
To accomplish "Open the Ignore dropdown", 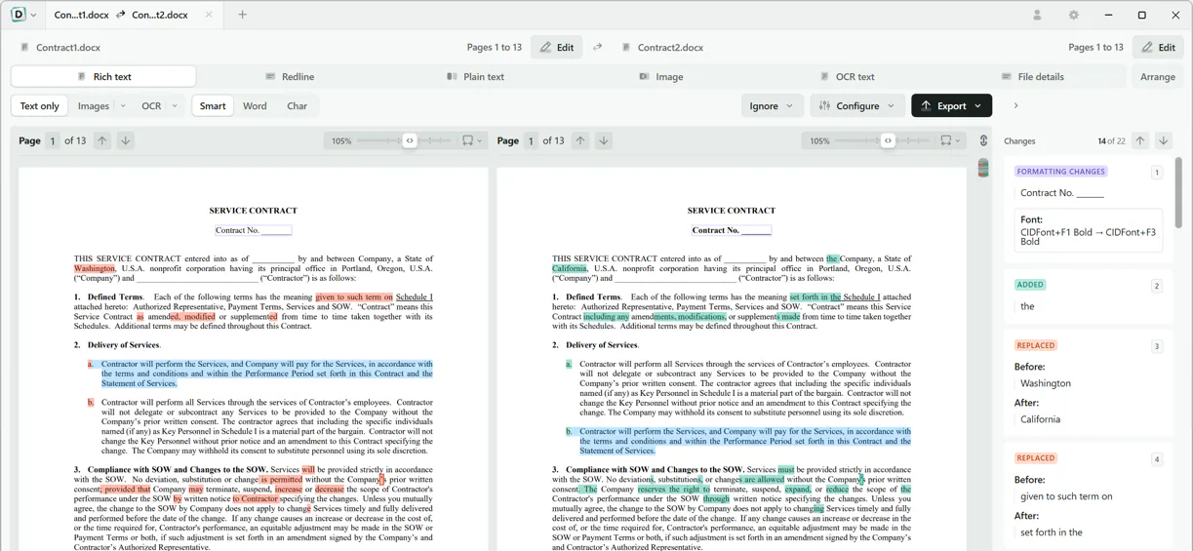I will 772,105.
